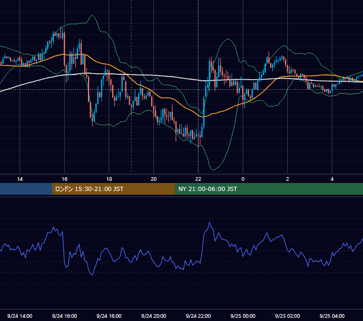Click the hour label 2 on the price chart axis

coord(288,179)
